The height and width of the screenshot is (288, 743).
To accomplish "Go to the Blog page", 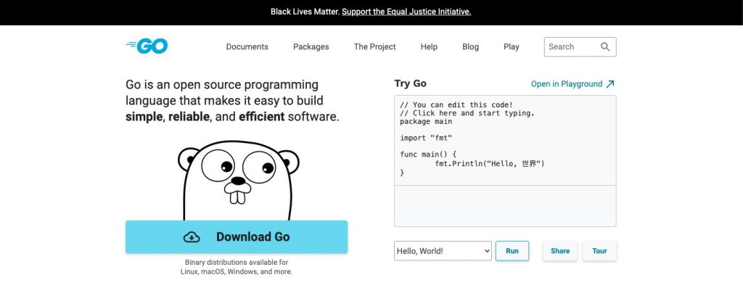I will click(x=470, y=46).
